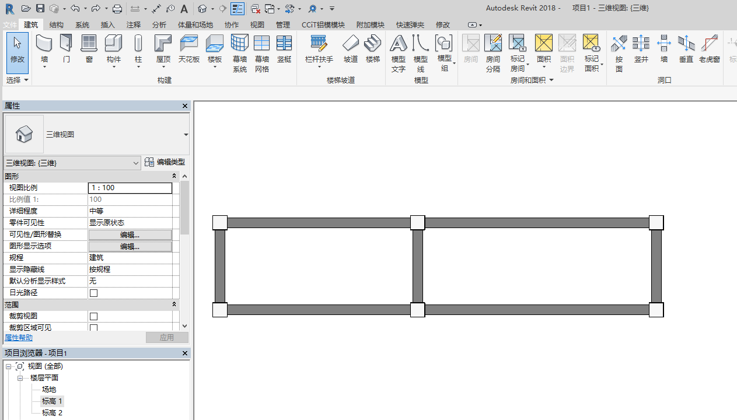Open the 属性帮助 link
This screenshot has width=737, height=420.
19,338
